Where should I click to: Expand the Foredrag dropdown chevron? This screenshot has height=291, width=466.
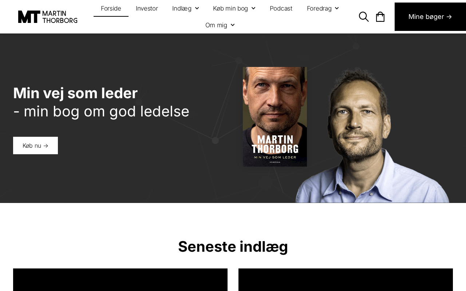coord(337,8)
